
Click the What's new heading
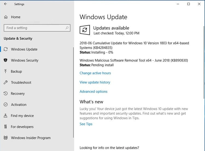pyautogui.click(x=91, y=102)
